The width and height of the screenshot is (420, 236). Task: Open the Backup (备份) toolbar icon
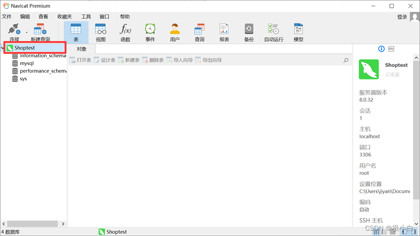[249, 32]
